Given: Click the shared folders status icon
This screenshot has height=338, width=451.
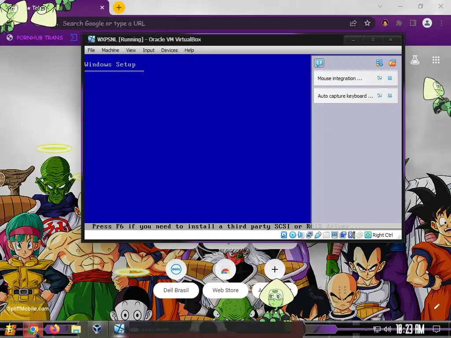Looking at the screenshot, I should [x=326, y=235].
